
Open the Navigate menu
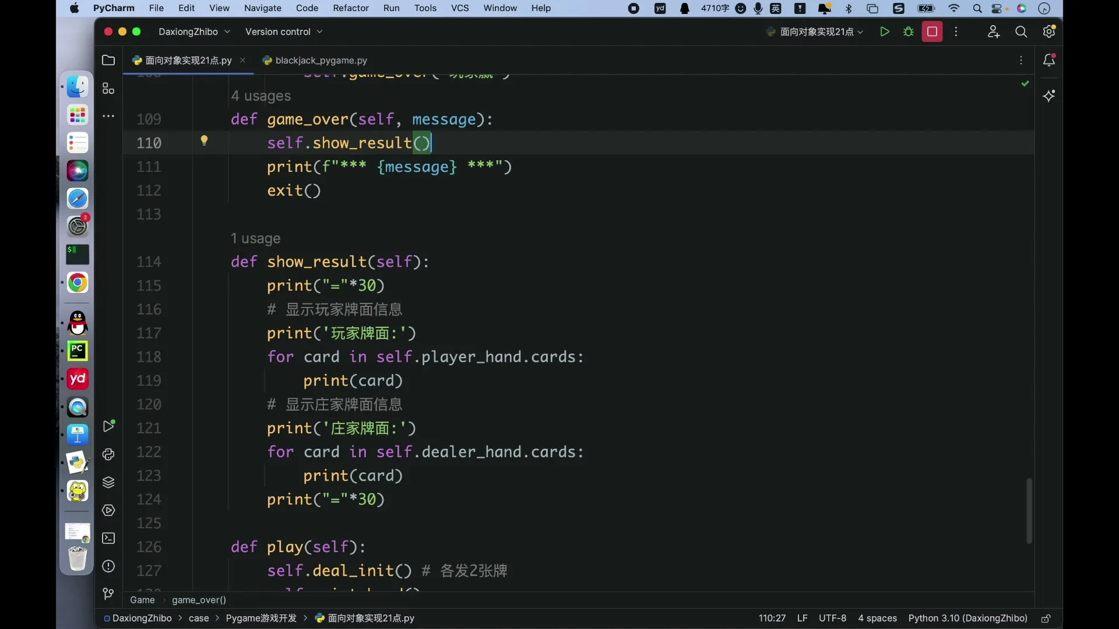(263, 8)
